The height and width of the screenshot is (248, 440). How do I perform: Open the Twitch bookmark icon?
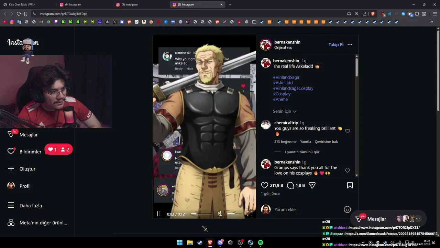pos(56,22)
